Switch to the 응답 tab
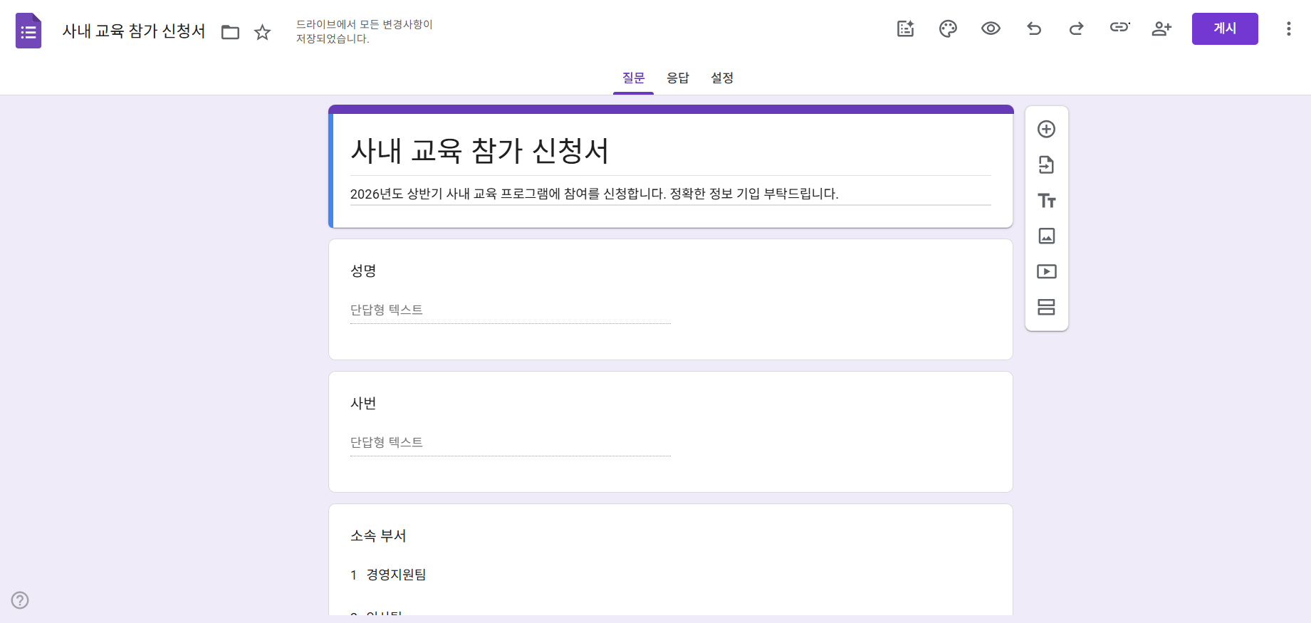Screen dimensions: 1311x623 click(677, 78)
